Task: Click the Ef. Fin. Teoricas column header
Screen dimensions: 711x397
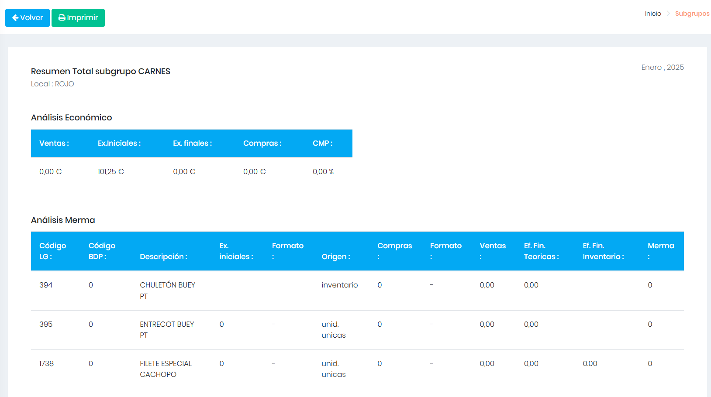Action: pyautogui.click(x=542, y=251)
